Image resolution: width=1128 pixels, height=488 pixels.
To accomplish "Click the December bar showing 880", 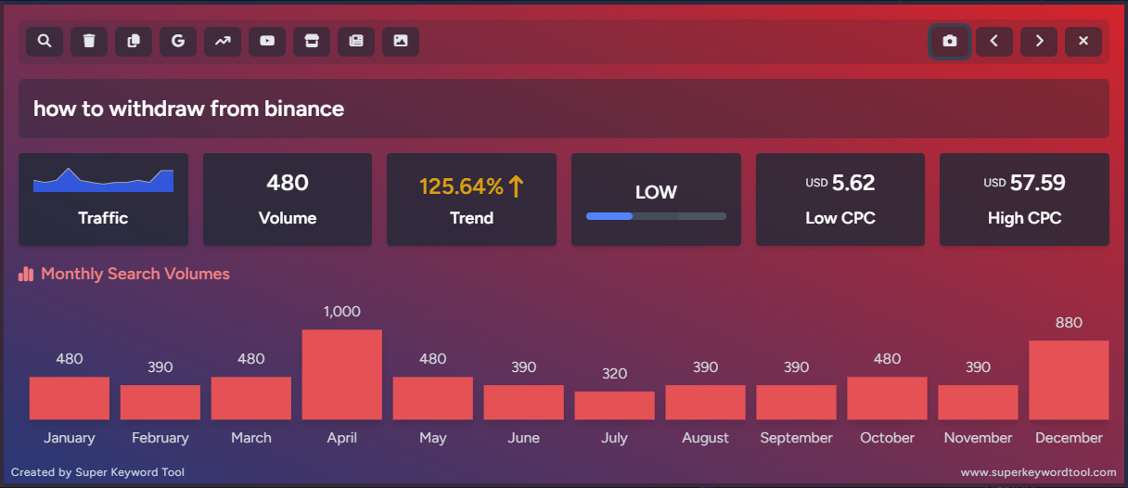I will pyautogui.click(x=1069, y=379).
